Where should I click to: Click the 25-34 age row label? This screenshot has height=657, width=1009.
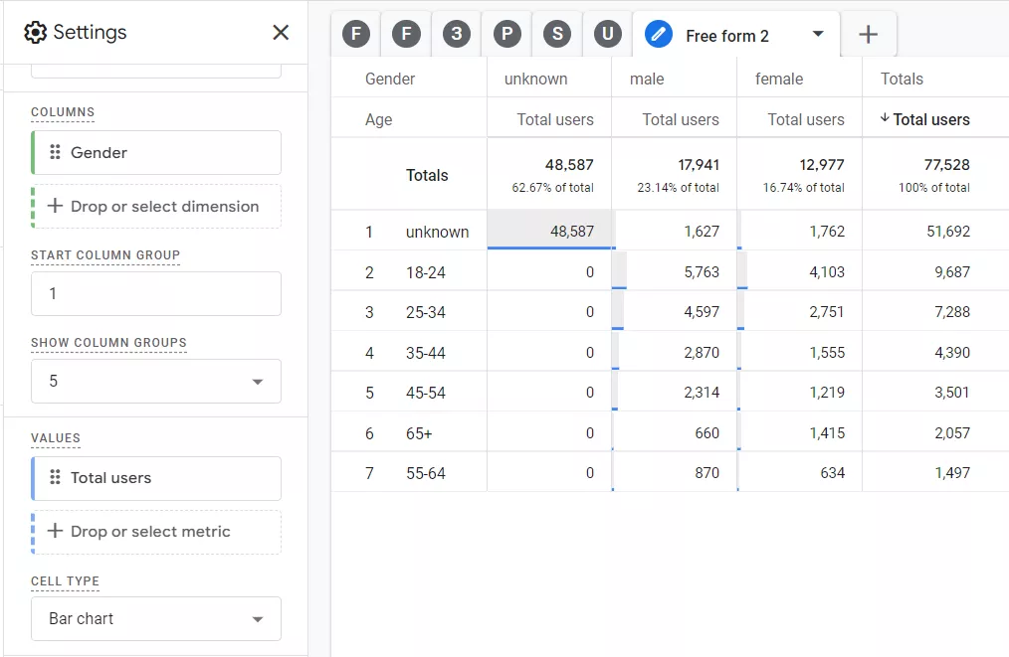click(x=425, y=312)
